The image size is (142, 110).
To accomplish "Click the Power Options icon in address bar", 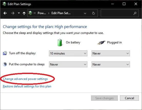I will [30, 13].
